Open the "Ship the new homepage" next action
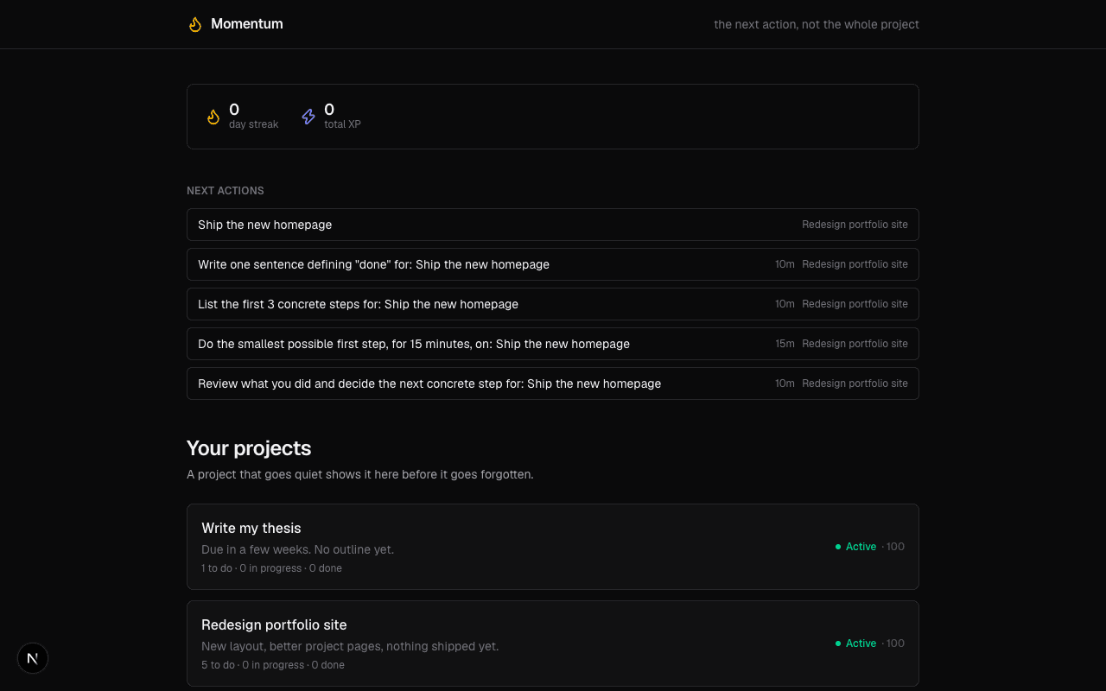The width and height of the screenshot is (1106, 691). click(553, 225)
